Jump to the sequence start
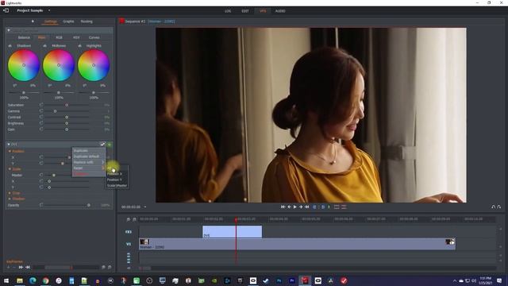Viewport: 508px width, 286px height. (x=283, y=207)
